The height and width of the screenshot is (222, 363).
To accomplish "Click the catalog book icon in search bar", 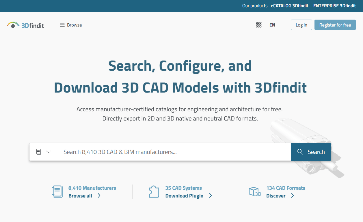I will pyautogui.click(x=39, y=152).
